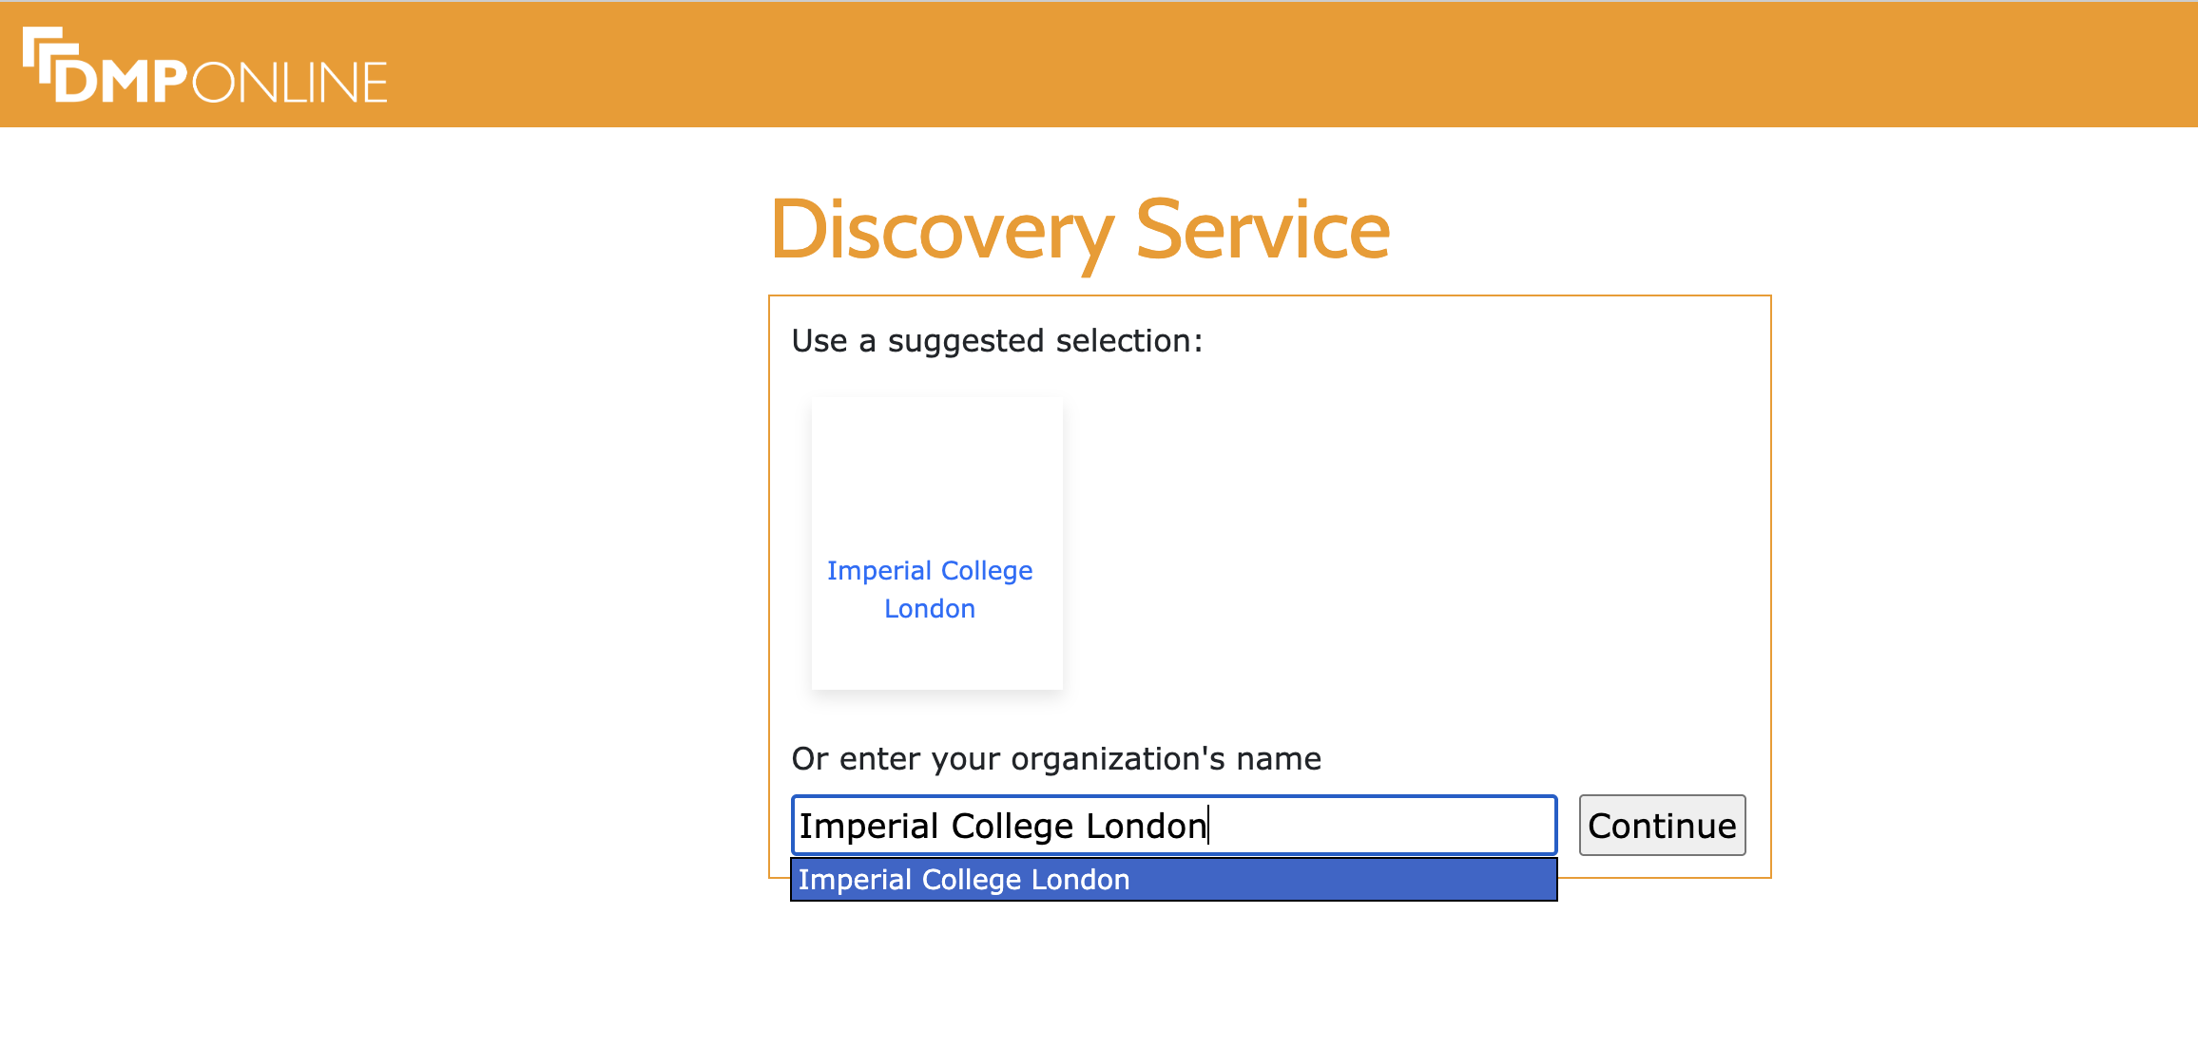Focus the organization name text field

tap(1379, 825)
